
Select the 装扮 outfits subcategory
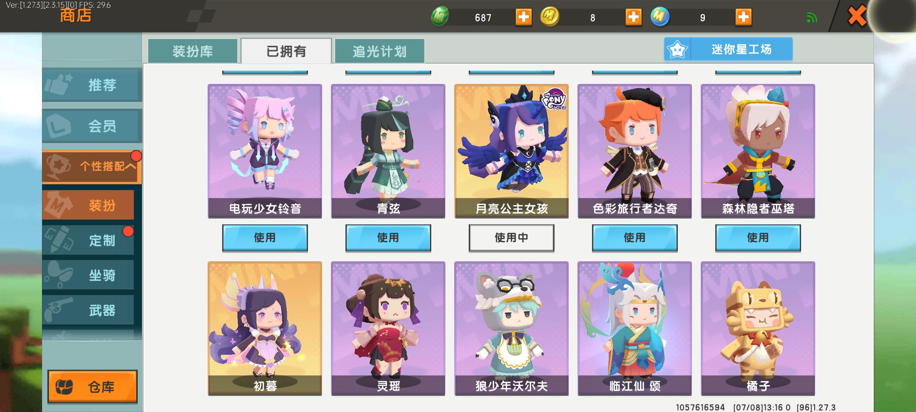click(x=88, y=205)
